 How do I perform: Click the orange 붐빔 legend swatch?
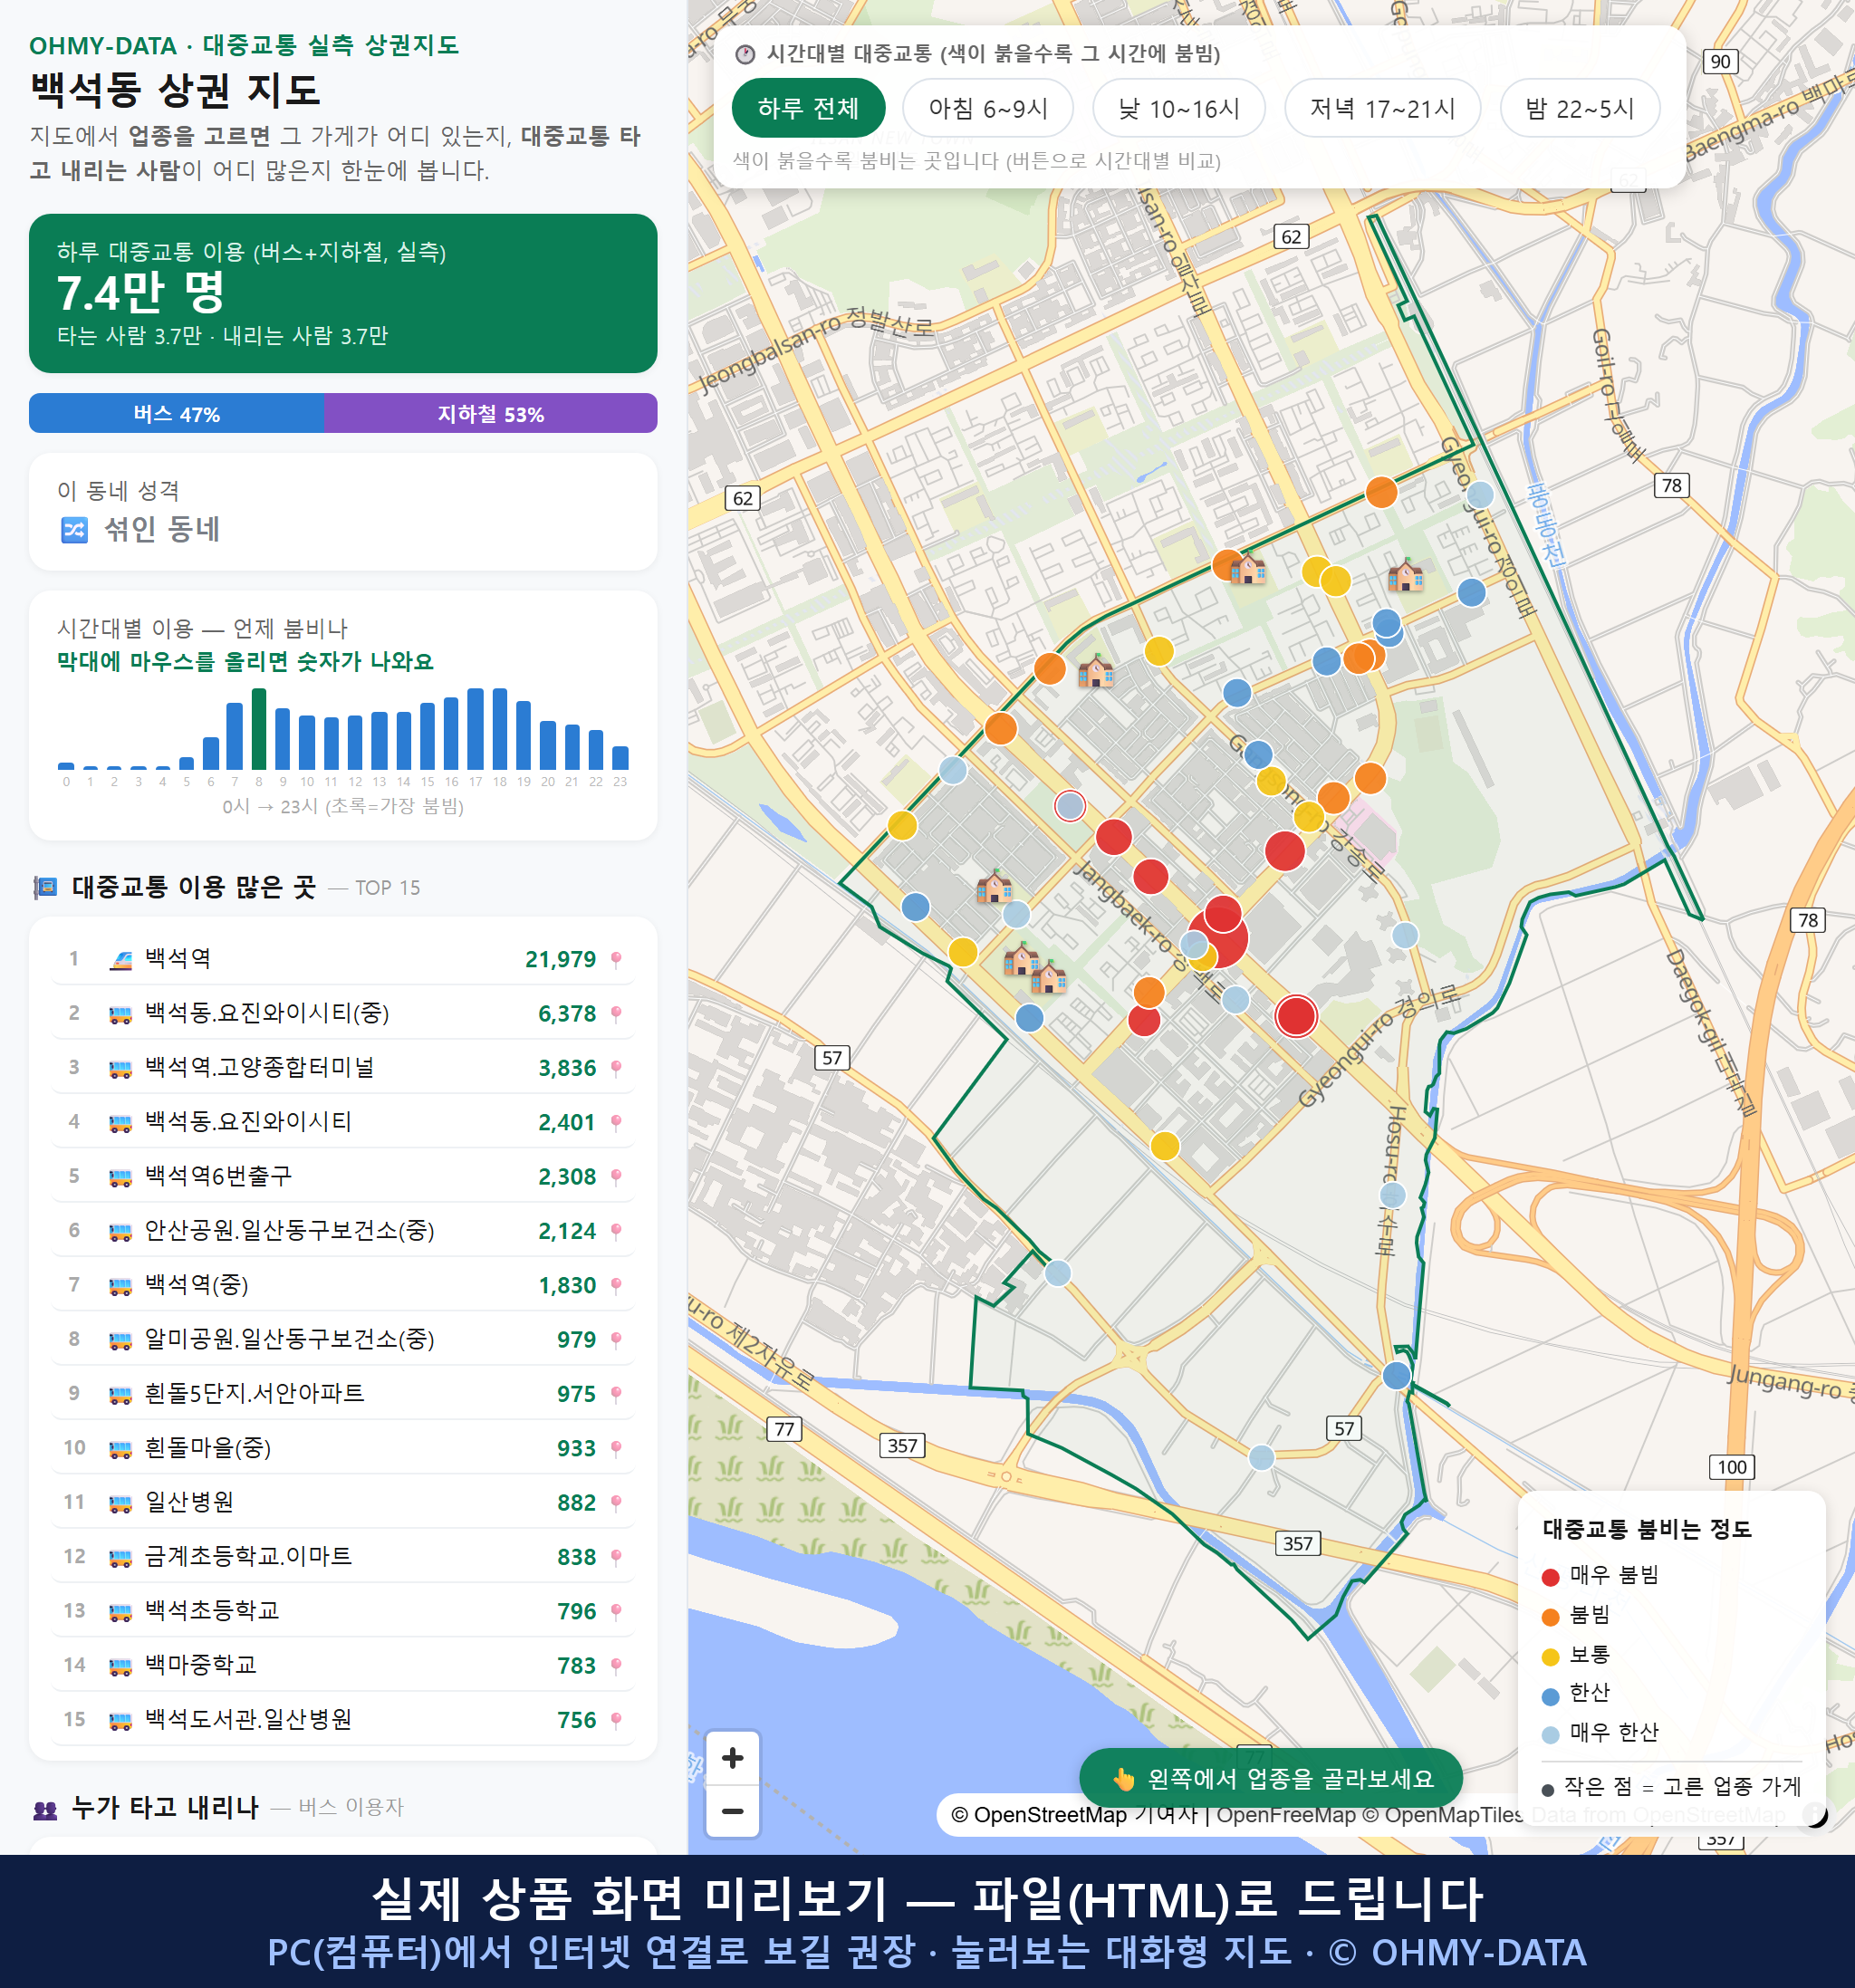coord(1550,1617)
